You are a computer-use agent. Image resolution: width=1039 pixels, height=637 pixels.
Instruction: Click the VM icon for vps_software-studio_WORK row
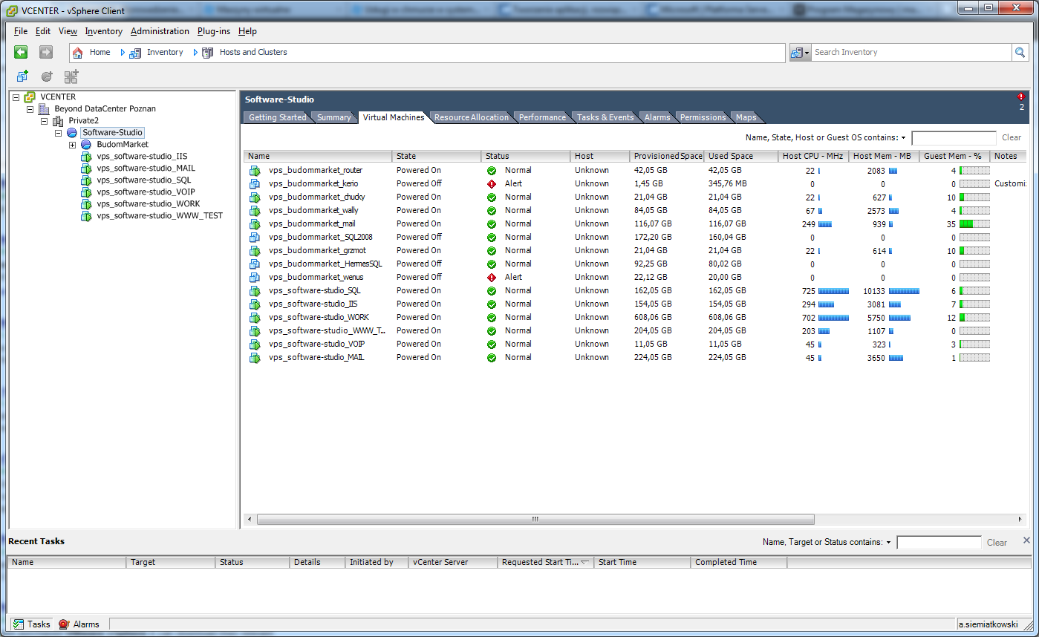[x=255, y=317]
